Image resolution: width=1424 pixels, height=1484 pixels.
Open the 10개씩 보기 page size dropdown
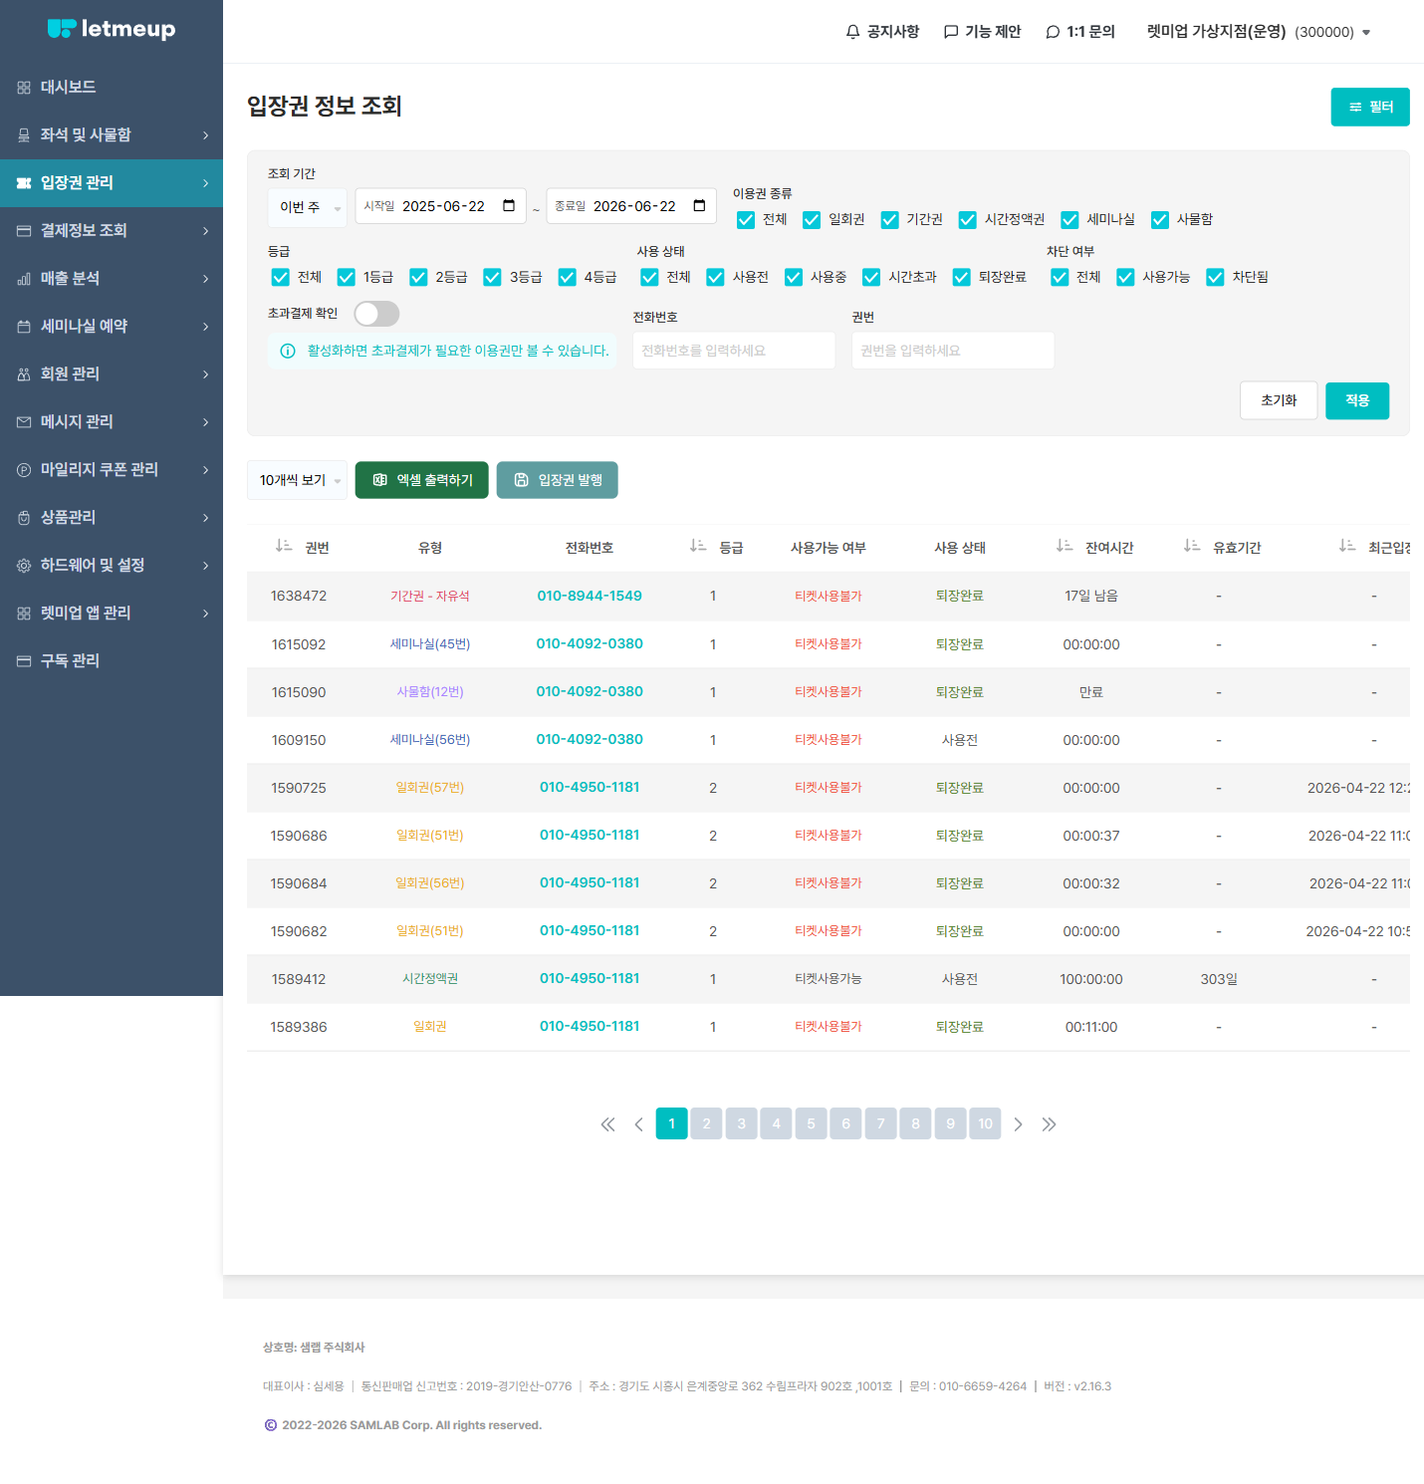click(x=297, y=480)
